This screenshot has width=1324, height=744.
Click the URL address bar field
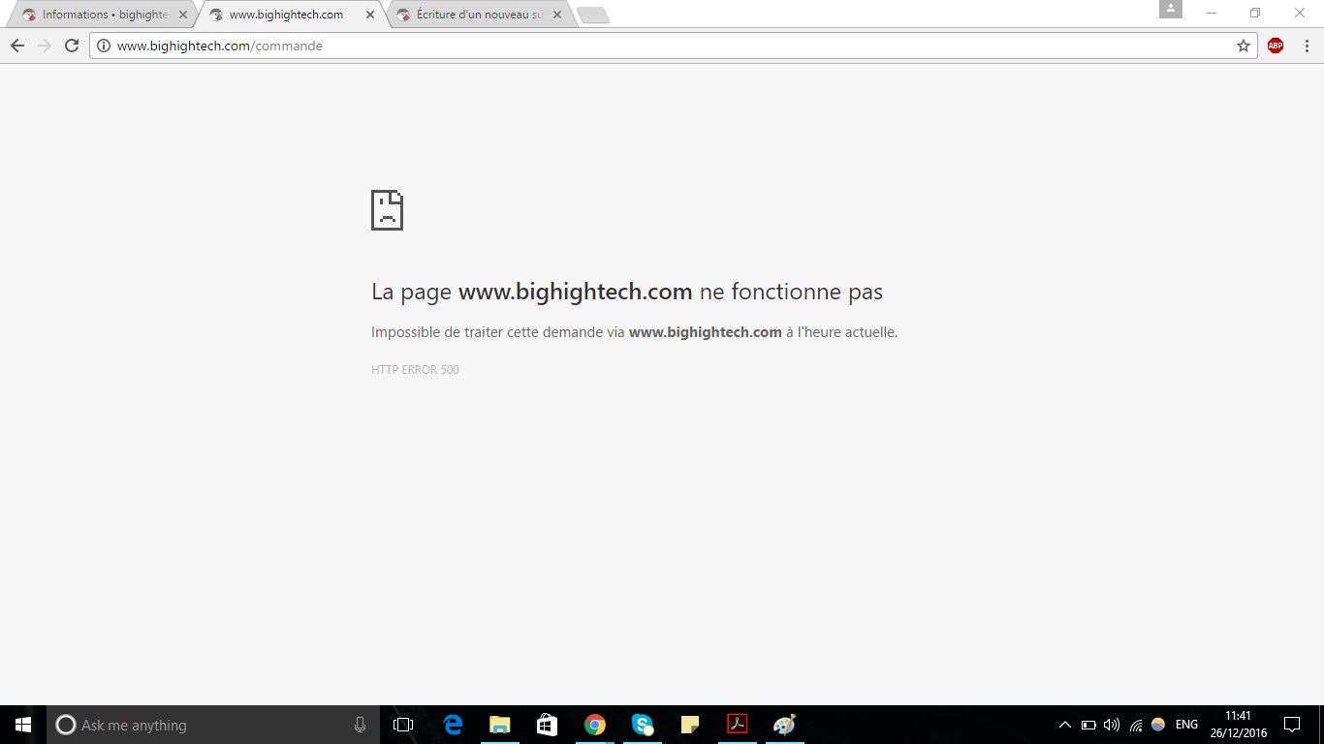674,46
